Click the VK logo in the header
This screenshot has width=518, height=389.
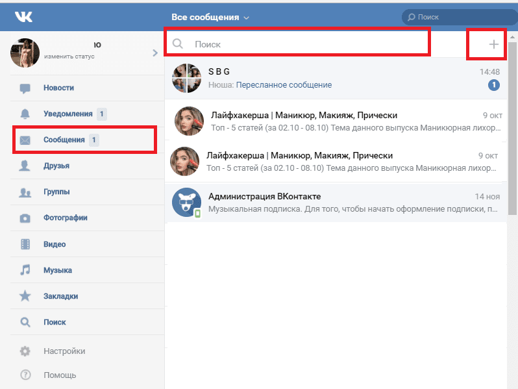click(23, 16)
